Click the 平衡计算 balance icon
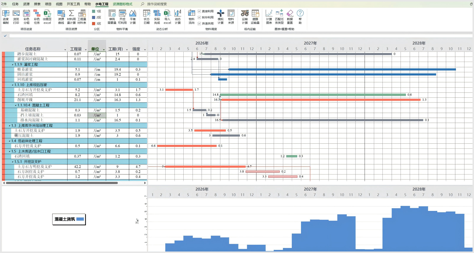The height and width of the screenshot is (253, 474). click(x=133, y=17)
